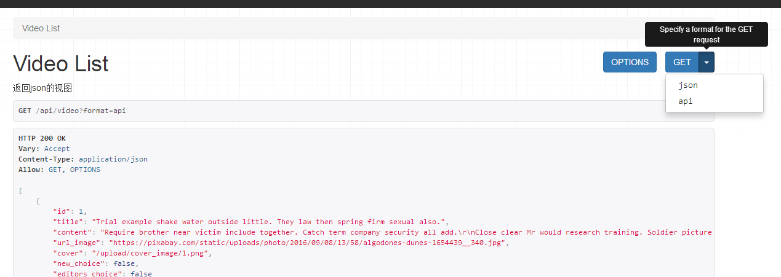This screenshot has width=781, height=277.
Task: Click the Allow: GET, OPTIONS header
Action: (59, 170)
